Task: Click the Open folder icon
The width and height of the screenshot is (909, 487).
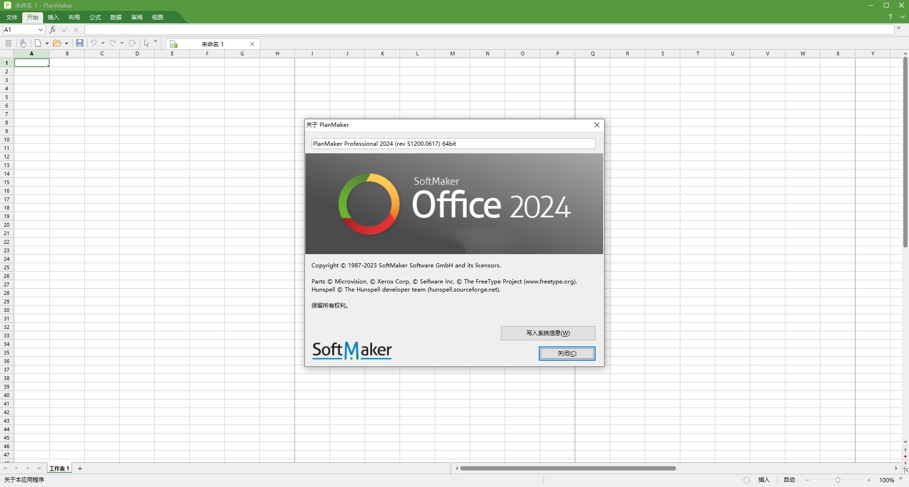Action: click(57, 43)
